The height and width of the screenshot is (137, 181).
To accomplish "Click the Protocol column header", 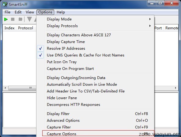I will click(25, 28).
